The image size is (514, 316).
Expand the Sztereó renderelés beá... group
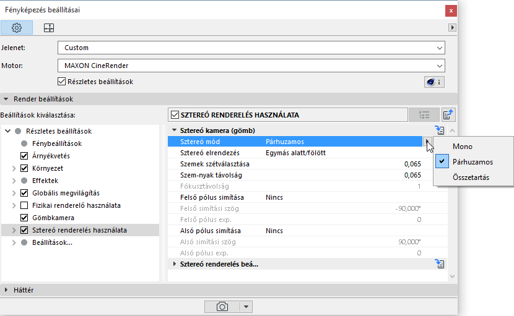coord(175,264)
